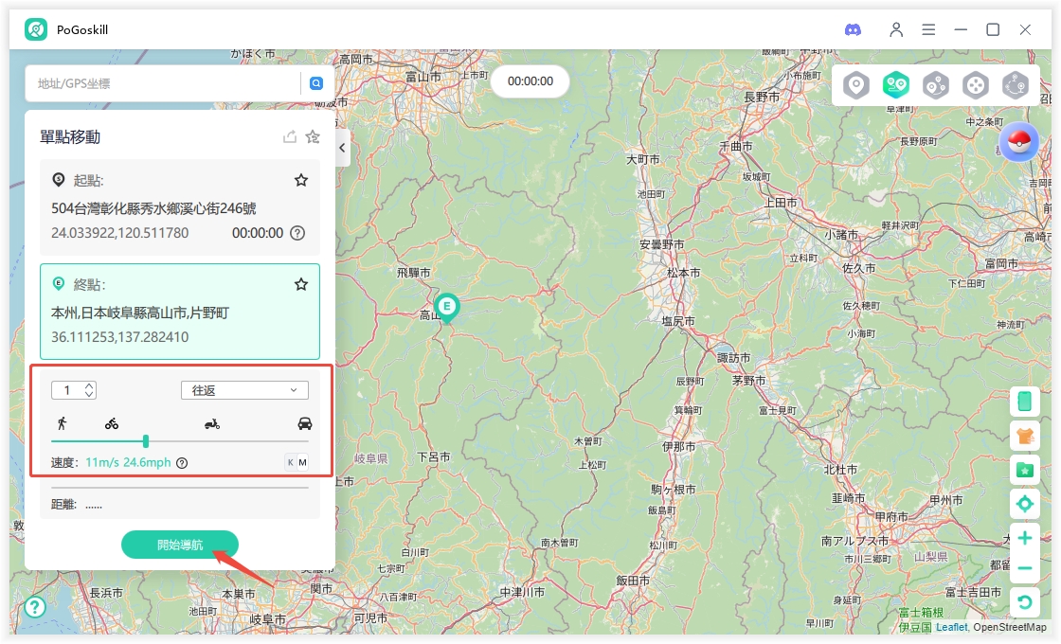The height and width of the screenshot is (644, 1061).
Task: Click the share/export route icon
Action: pyautogui.click(x=290, y=136)
